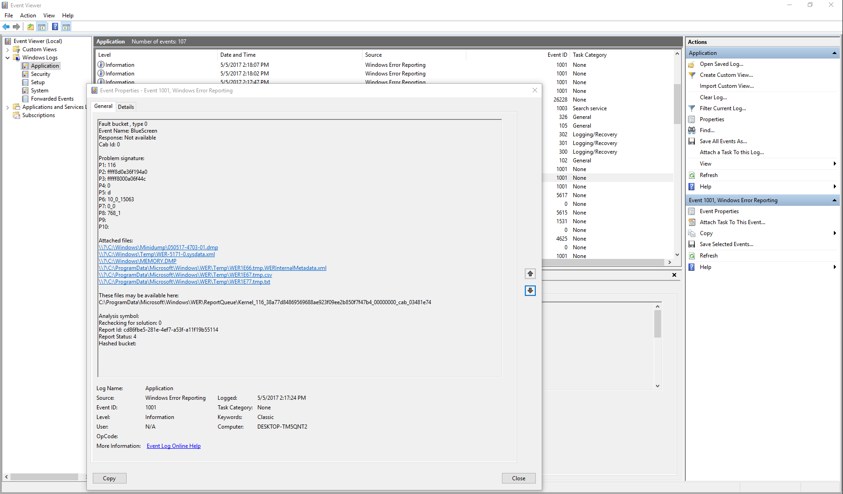Image resolution: width=843 pixels, height=494 pixels.
Task: Click Attach a Task To this Log action
Action: click(x=732, y=152)
